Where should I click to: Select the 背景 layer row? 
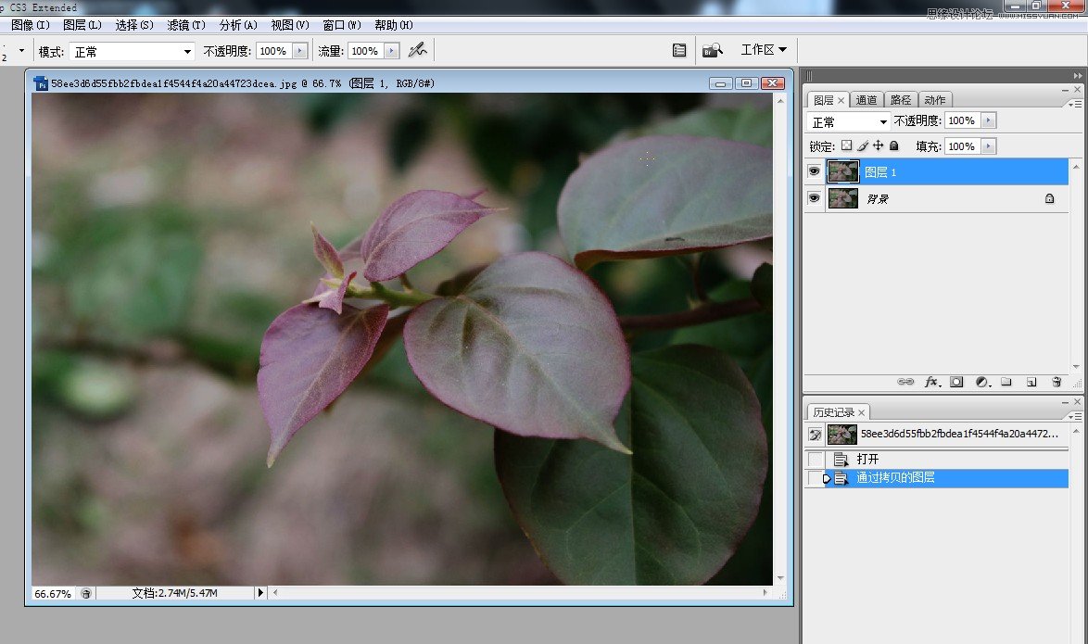tap(937, 198)
